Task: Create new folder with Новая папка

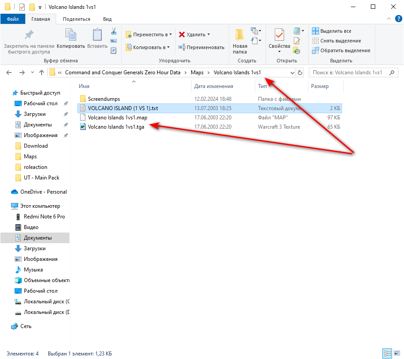Action: pyautogui.click(x=240, y=41)
